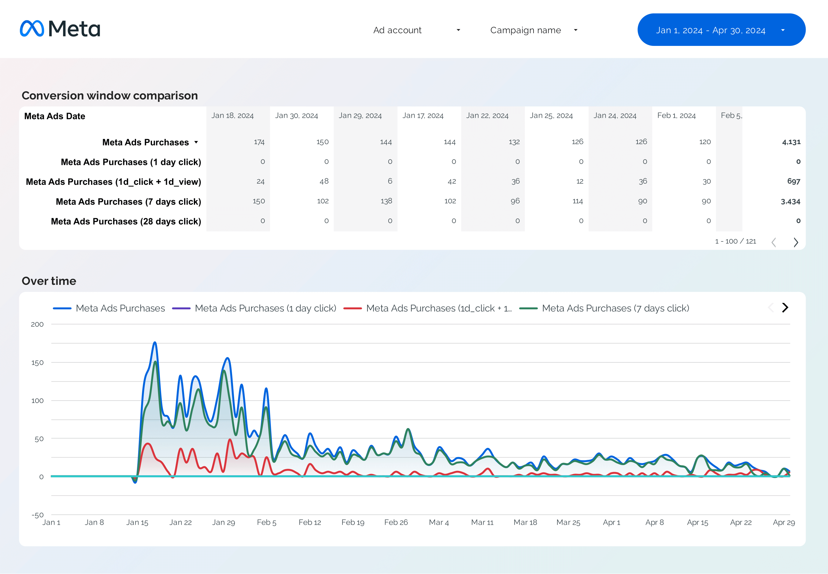Go to next table page arrow
Viewport: 828px width, 574px height.
(x=796, y=242)
